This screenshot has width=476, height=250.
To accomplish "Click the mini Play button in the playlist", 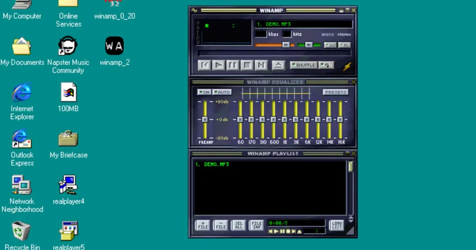I will tap(276, 231).
